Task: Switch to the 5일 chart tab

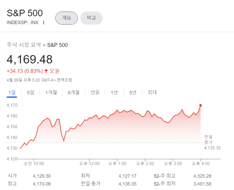Action: (30, 93)
